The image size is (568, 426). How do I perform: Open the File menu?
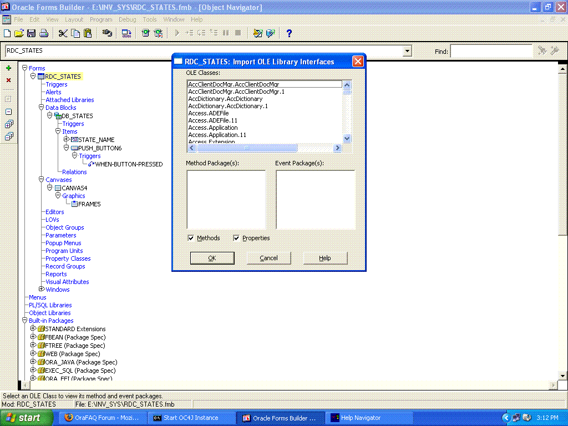click(18, 19)
